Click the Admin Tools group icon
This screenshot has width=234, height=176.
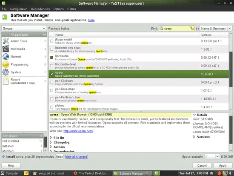(6, 41)
